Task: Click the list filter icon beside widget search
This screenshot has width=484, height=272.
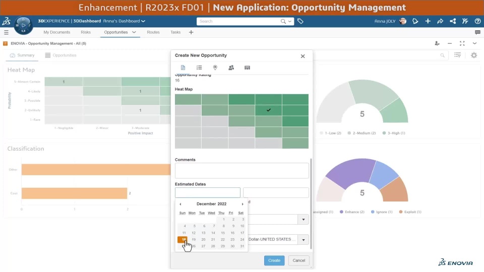Action: click(x=457, y=55)
